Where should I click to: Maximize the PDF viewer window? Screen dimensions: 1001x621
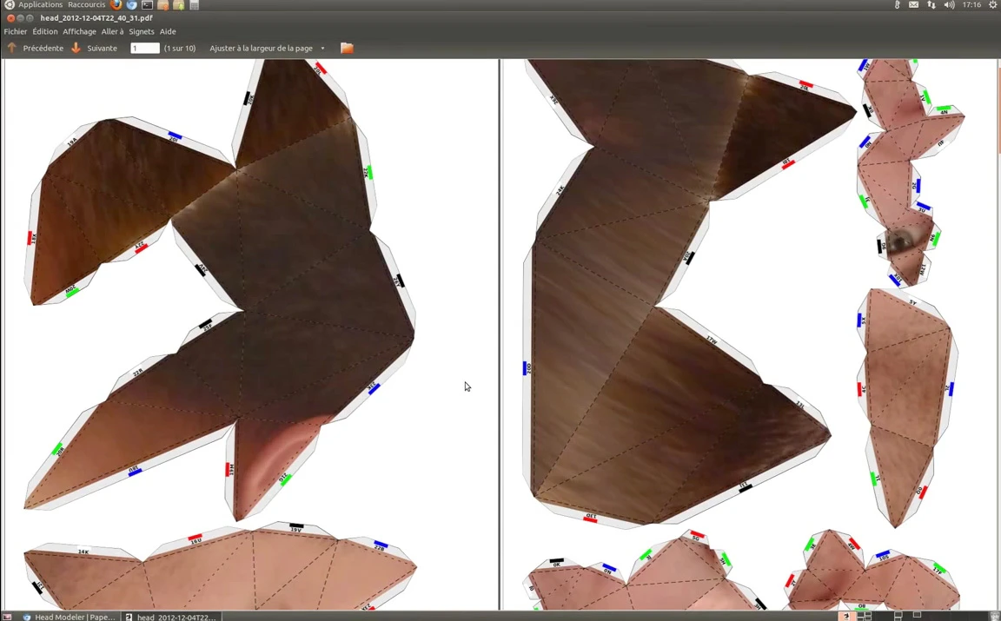pos(30,18)
